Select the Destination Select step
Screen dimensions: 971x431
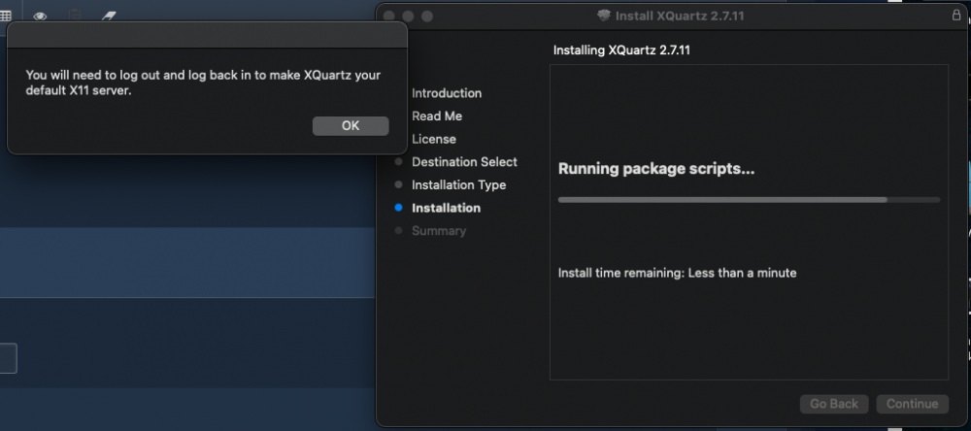(x=464, y=162)
